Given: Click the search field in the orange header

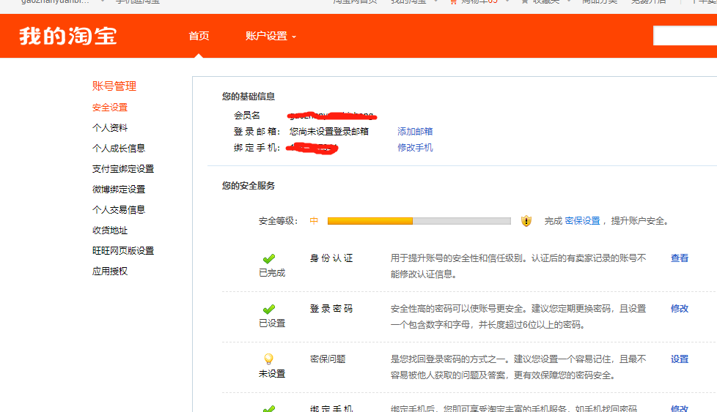Looking at the screenshot, I should (685, 36).
